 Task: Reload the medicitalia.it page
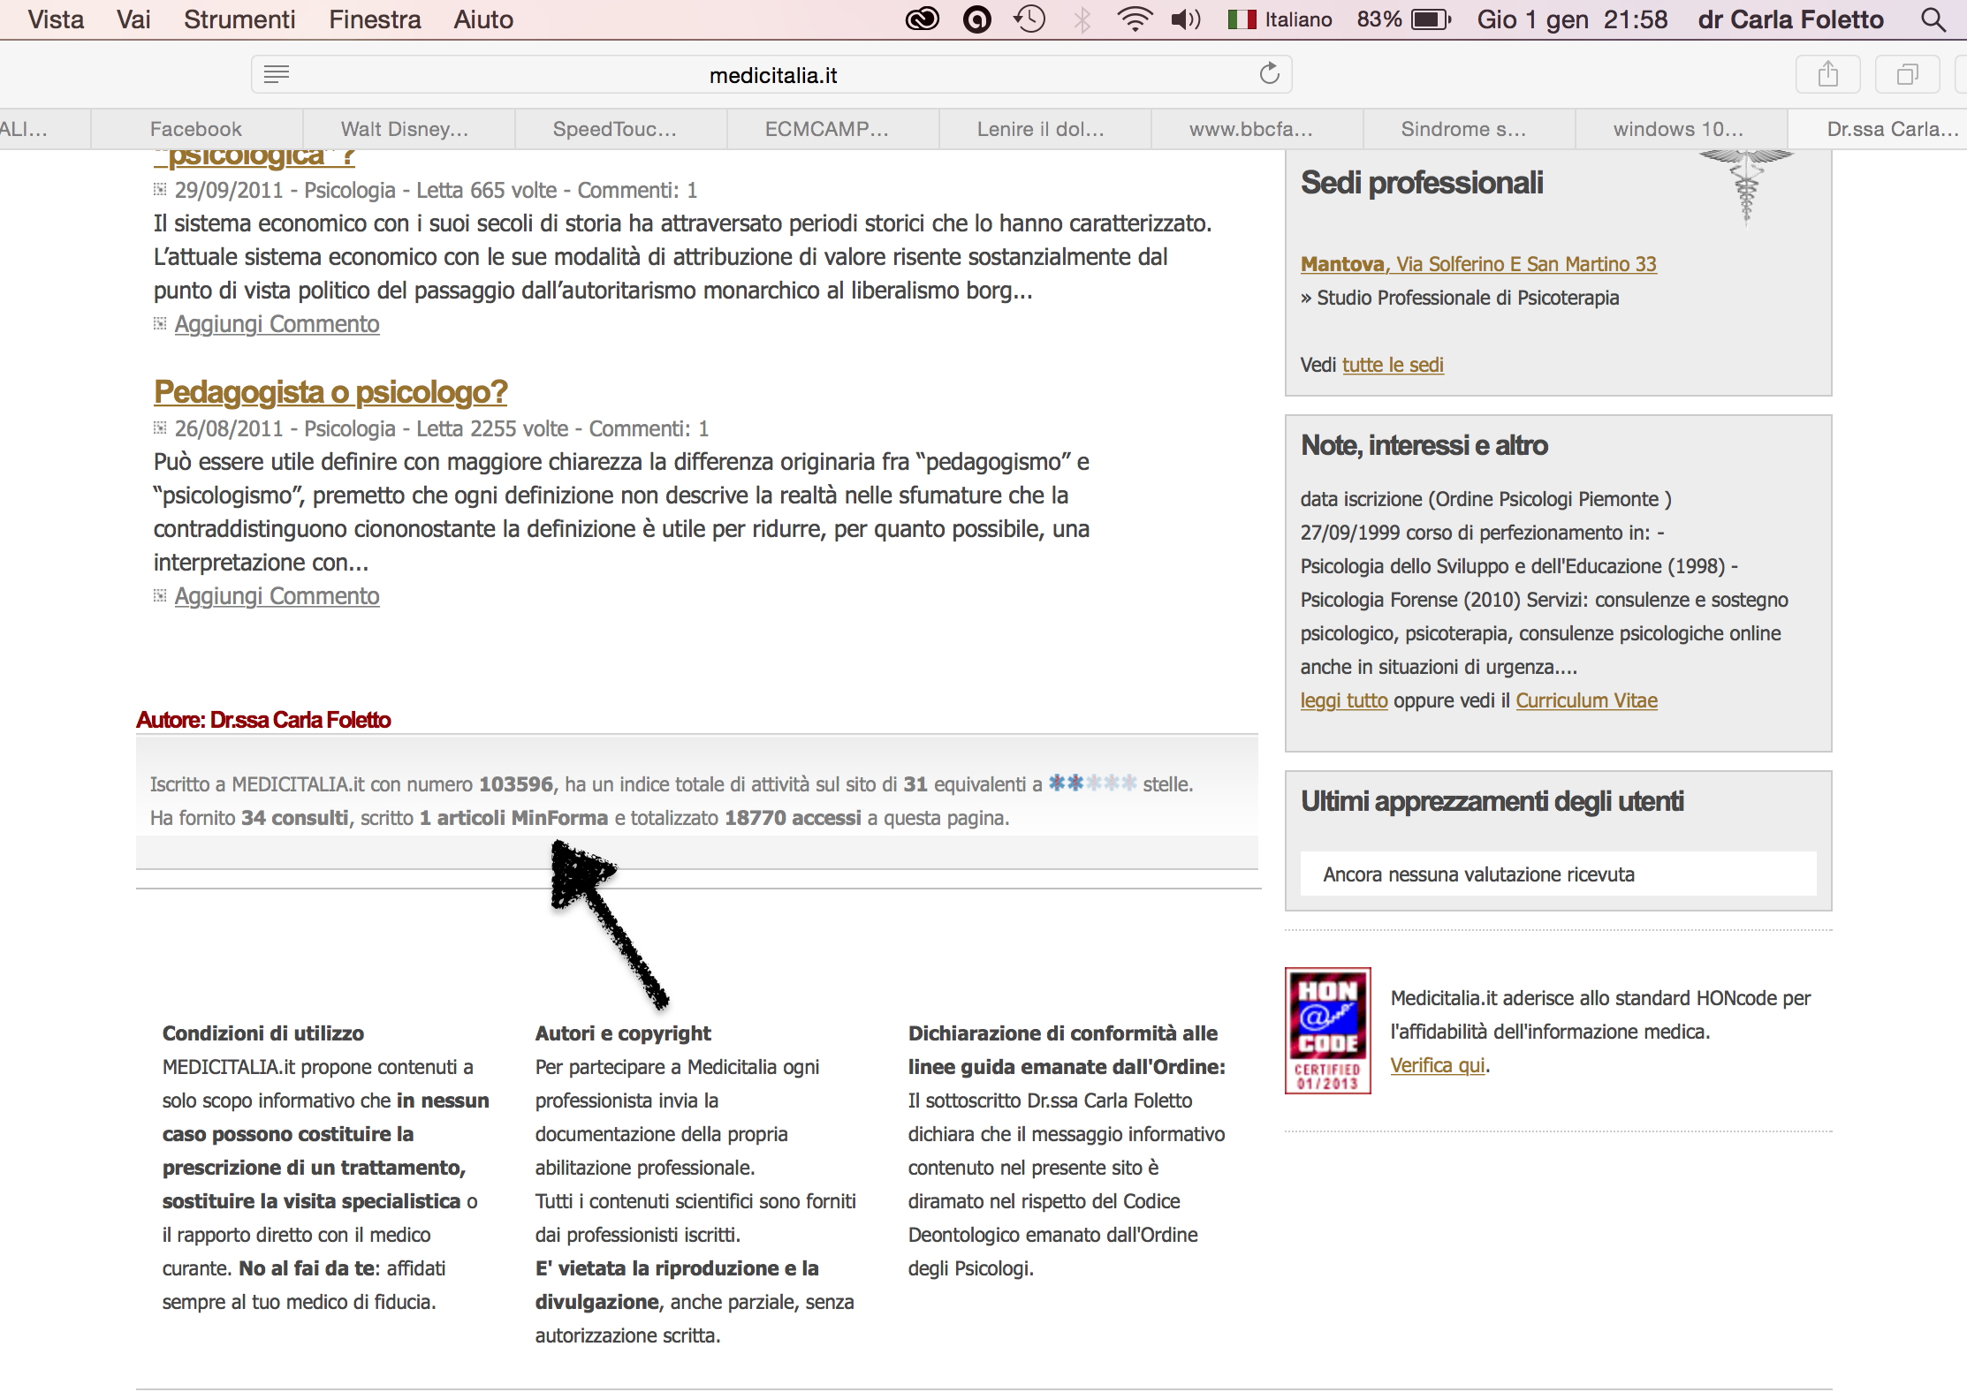coord(1270,73)
